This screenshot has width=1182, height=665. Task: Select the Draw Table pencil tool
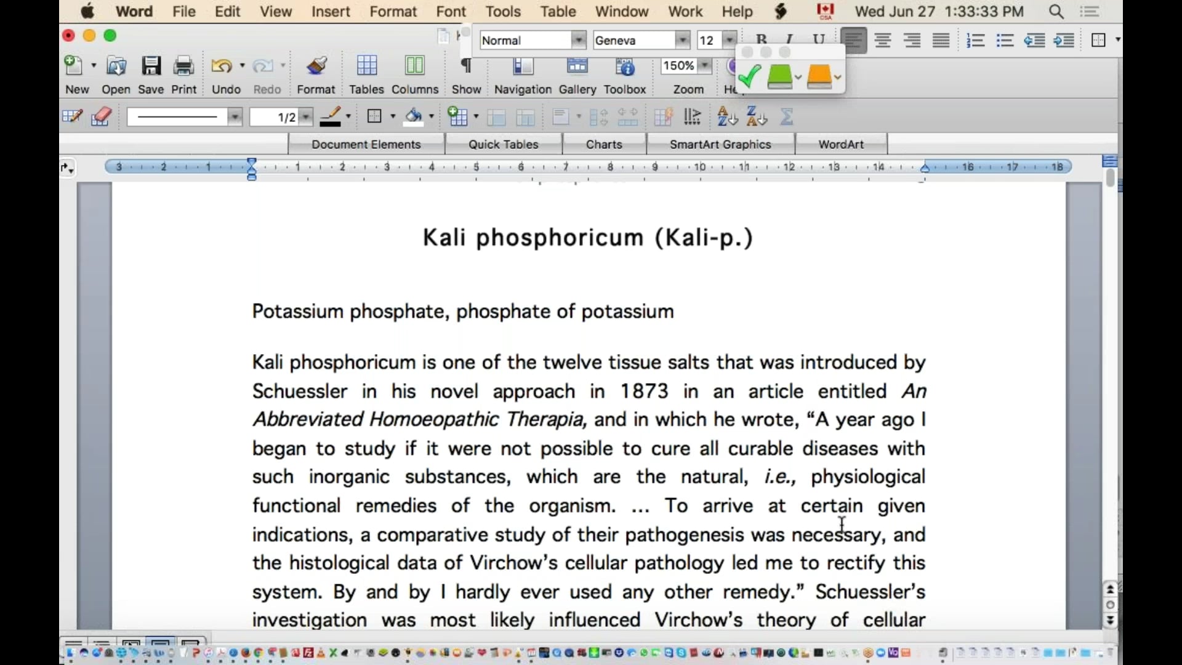[x=72, y=116]
